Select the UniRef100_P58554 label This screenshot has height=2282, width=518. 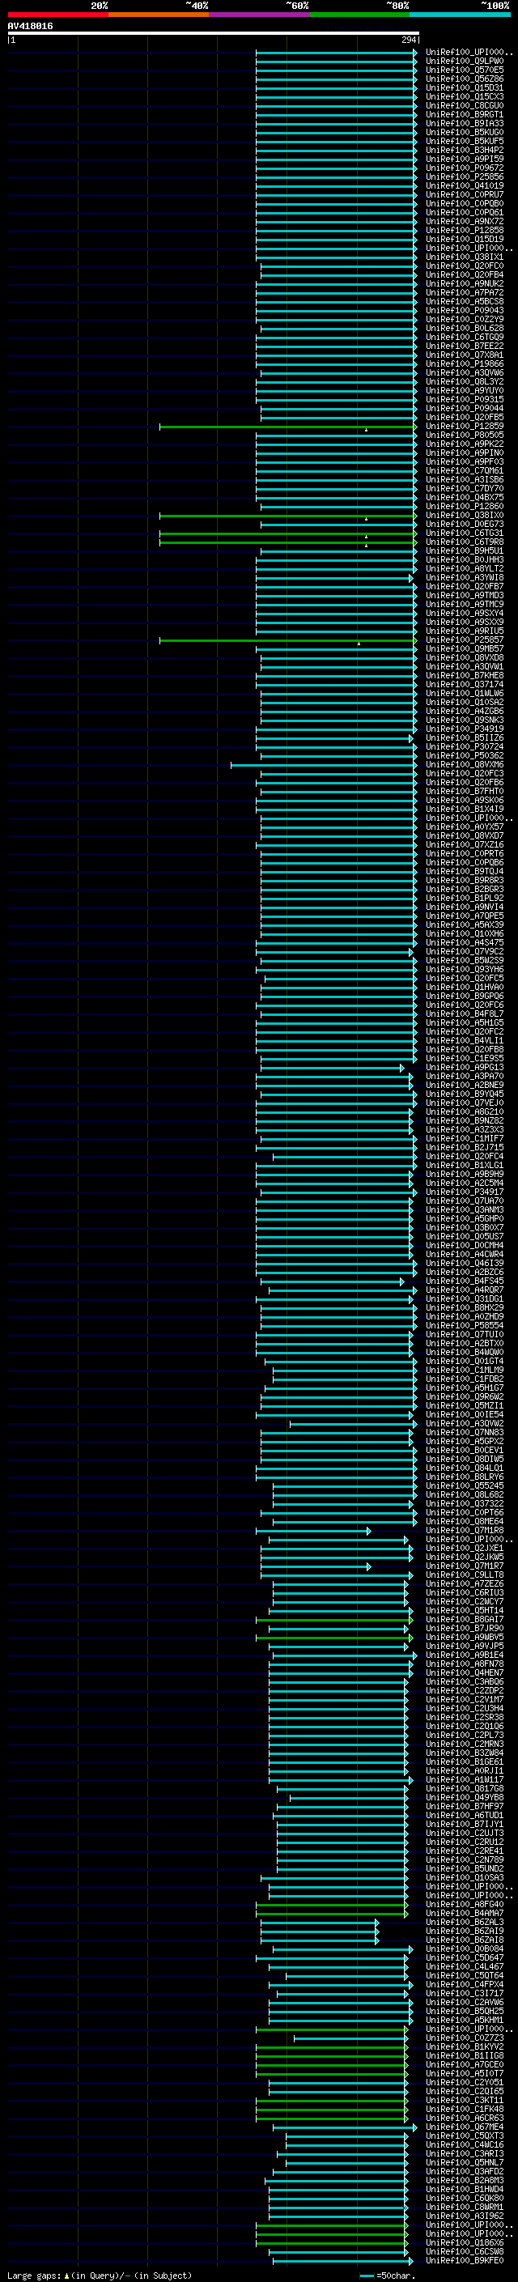coord(465,1325)
